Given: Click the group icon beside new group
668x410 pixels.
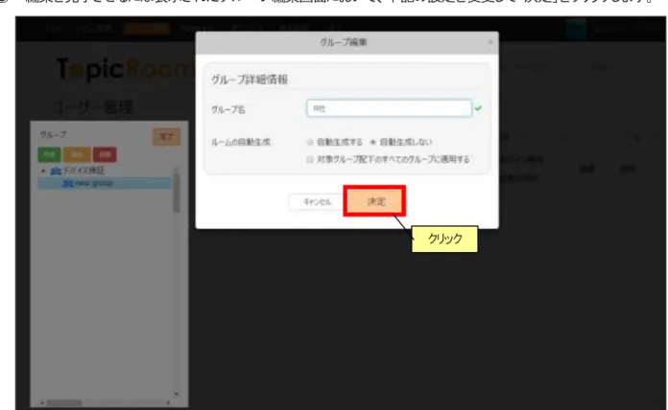Looking at the screenshot, I should click(x=67, y=183).
